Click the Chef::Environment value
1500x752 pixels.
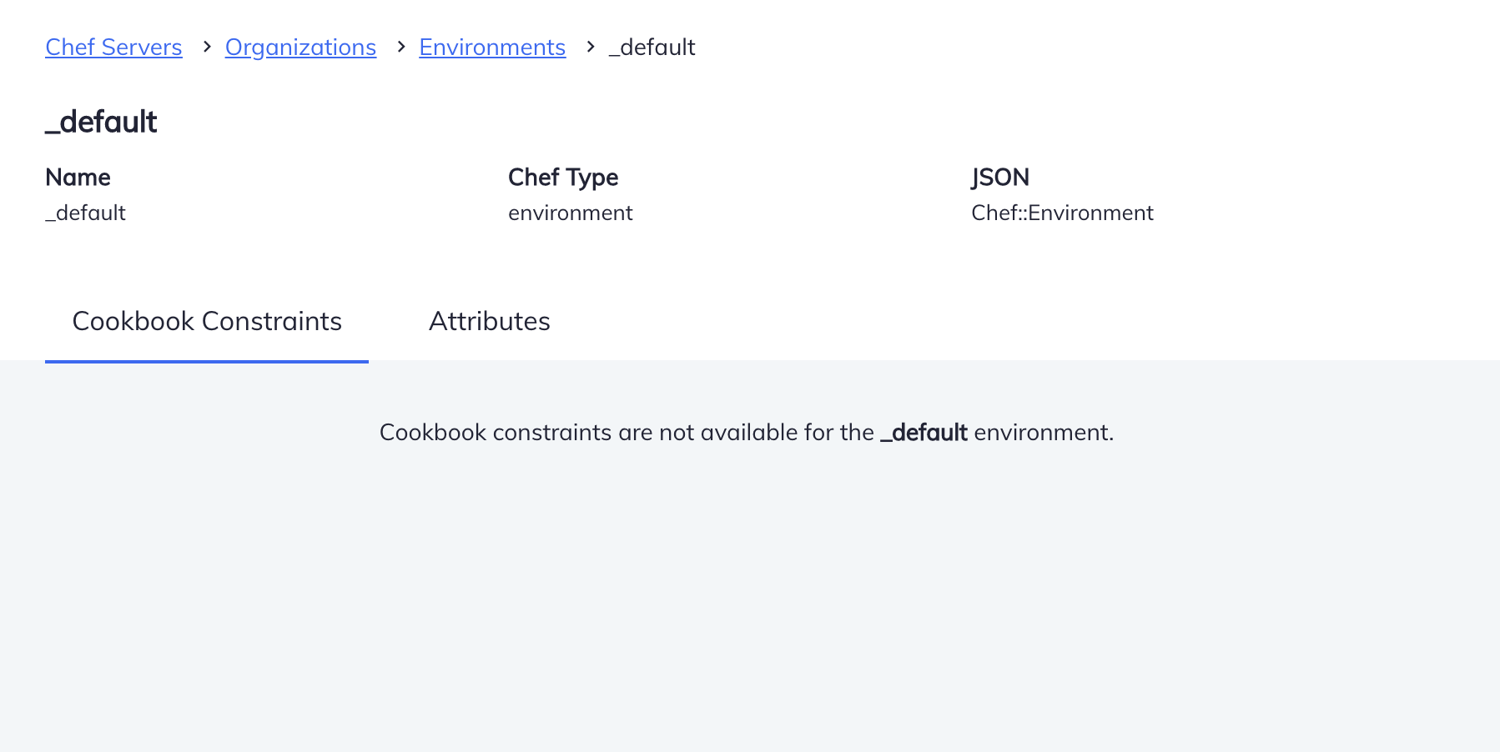1062,213
